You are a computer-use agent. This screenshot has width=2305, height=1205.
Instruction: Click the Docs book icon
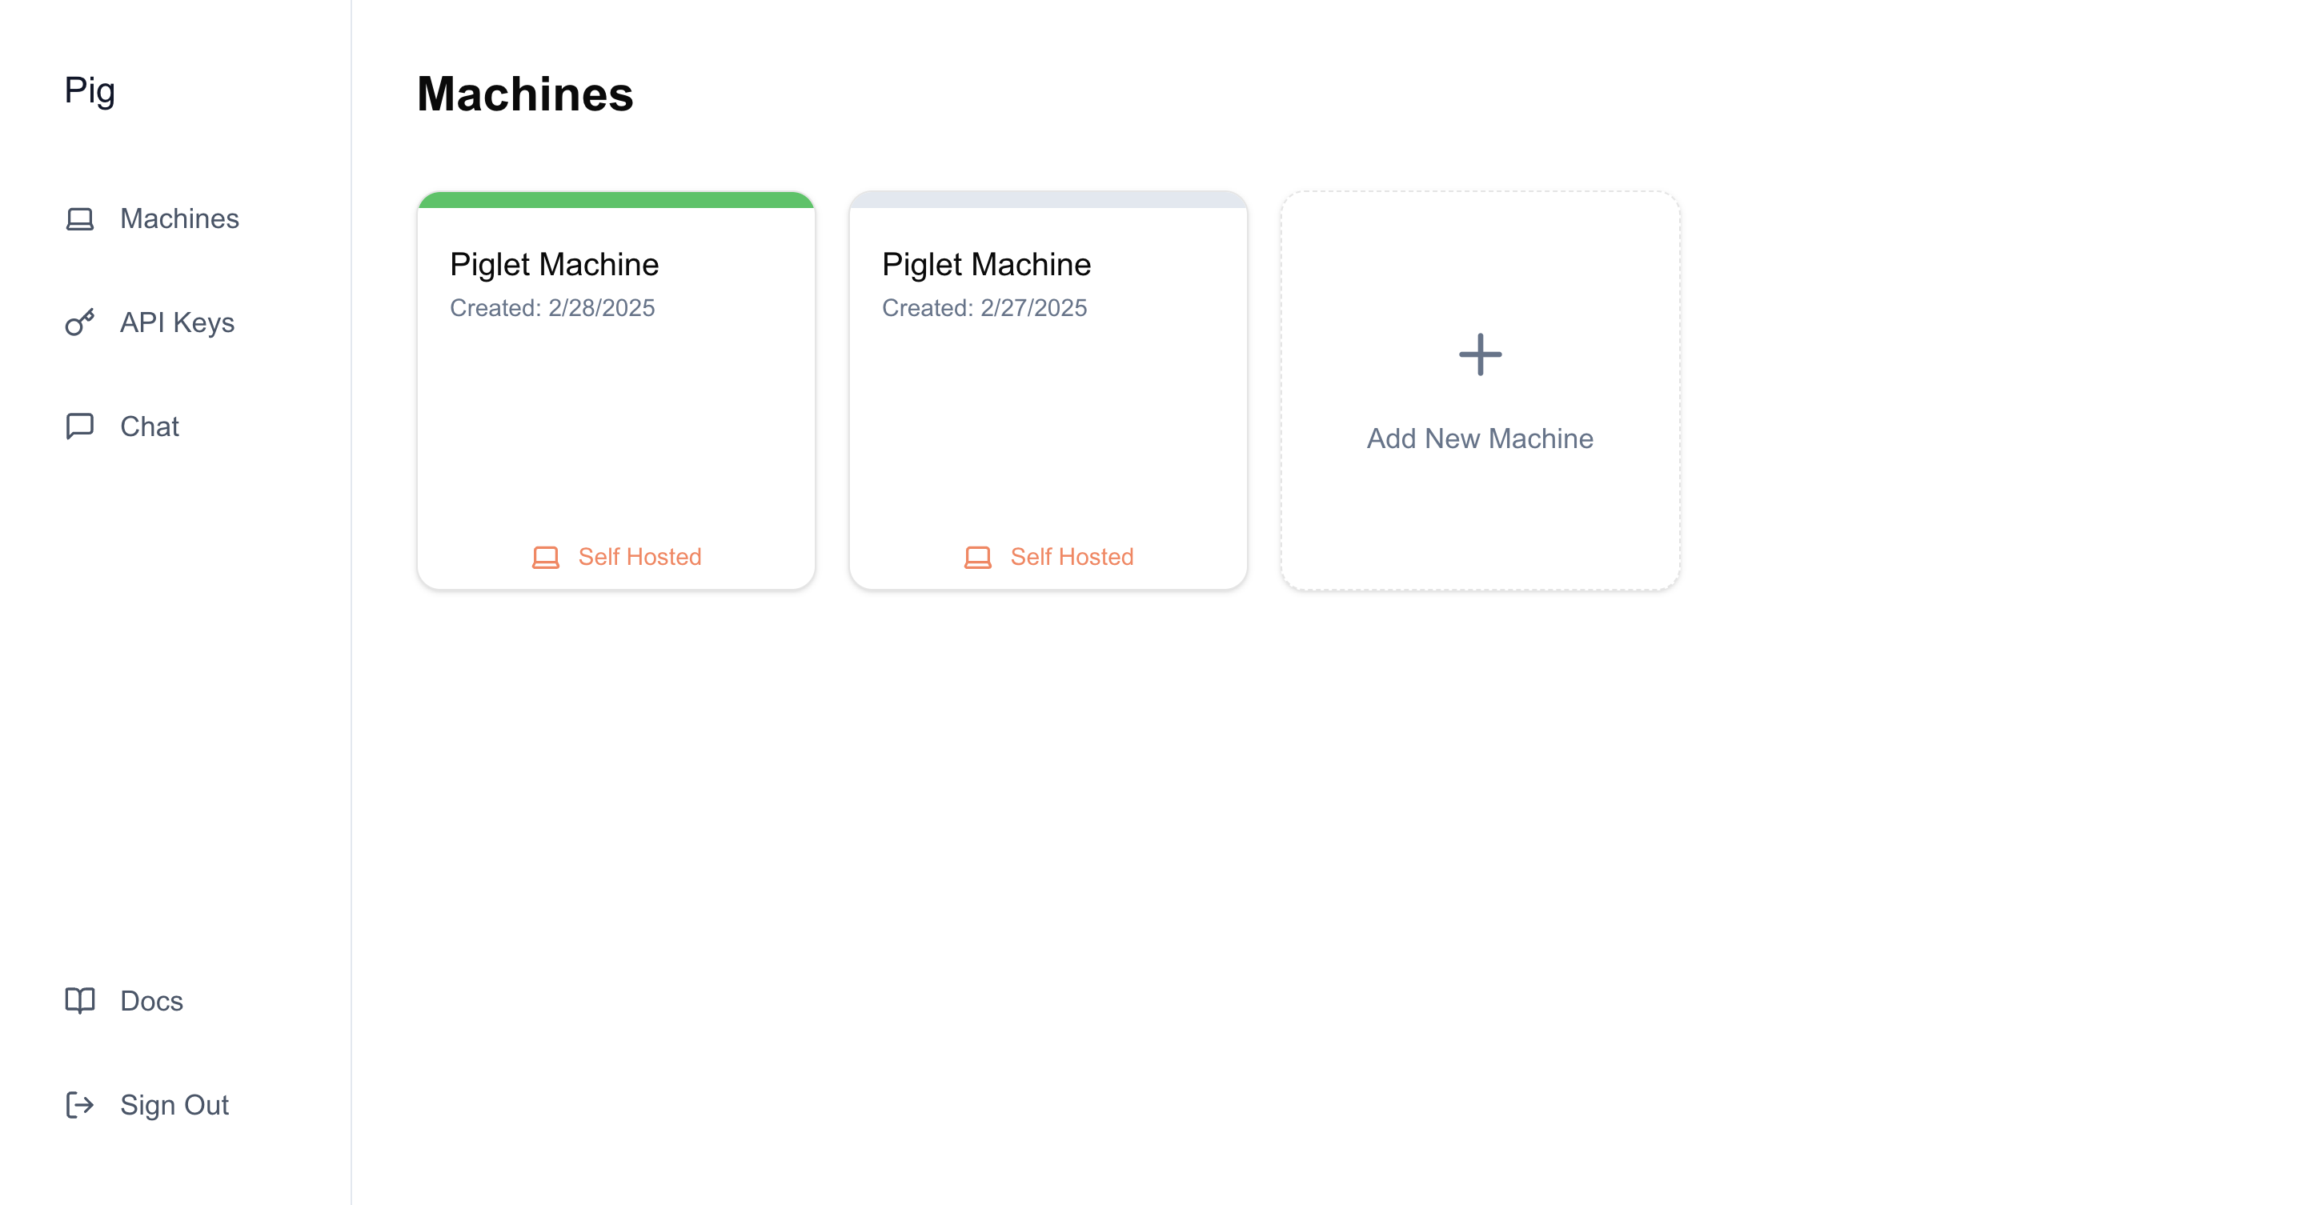(x=80, y=1000)
